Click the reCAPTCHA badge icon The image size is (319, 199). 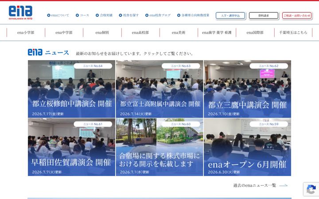[x=311, y=189]
